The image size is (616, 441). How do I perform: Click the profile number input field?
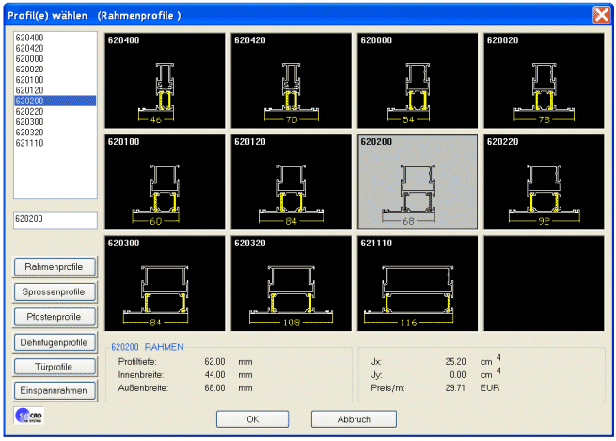pyautogui.click(x=55, y=220)
